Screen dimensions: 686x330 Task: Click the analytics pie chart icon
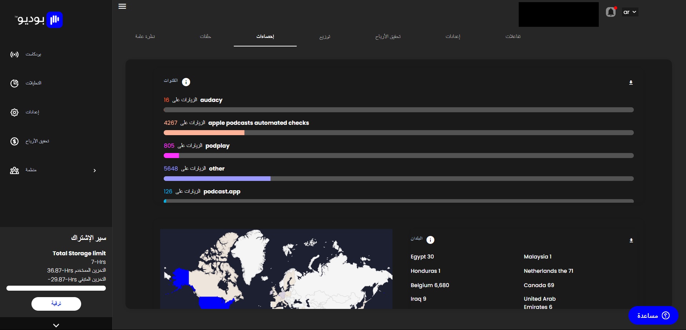pyautogui.click(x=14, y=83)
